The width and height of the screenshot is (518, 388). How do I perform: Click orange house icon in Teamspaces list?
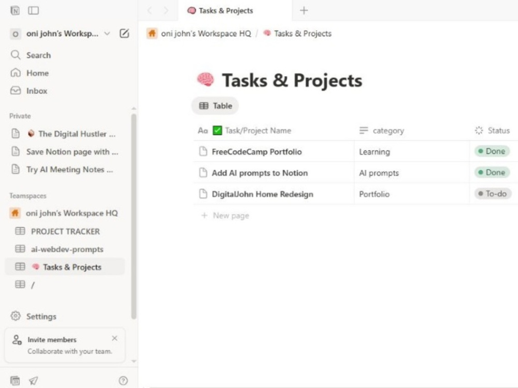[x=15, y=213]
